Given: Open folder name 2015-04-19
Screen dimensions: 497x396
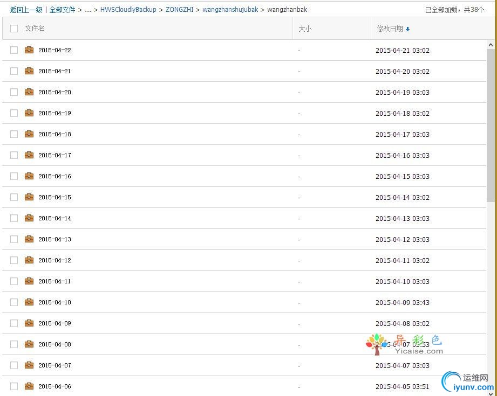Looking at the screenshot, I should [55, 113].
